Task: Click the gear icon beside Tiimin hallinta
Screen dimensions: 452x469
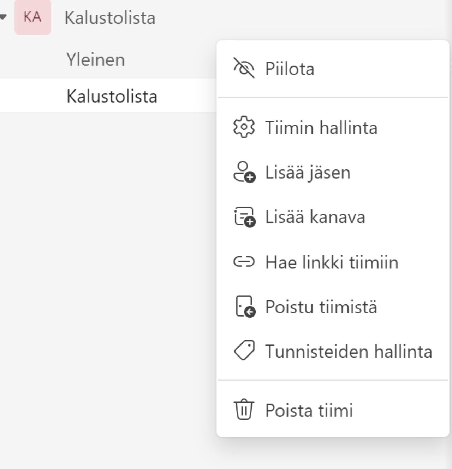Action: [244, 127]
